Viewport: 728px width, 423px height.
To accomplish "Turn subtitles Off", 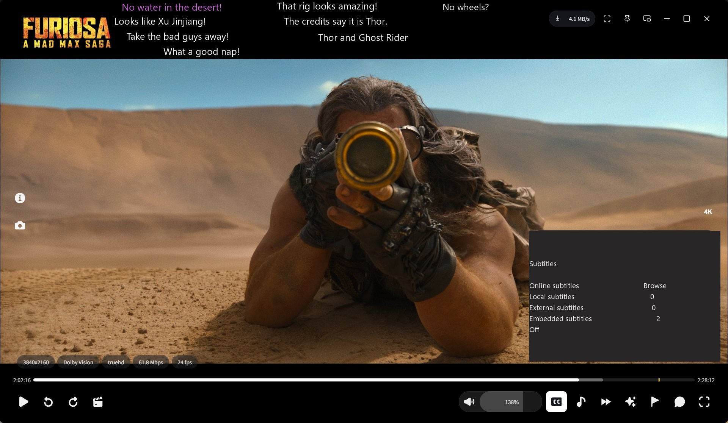I will (534, 329).
